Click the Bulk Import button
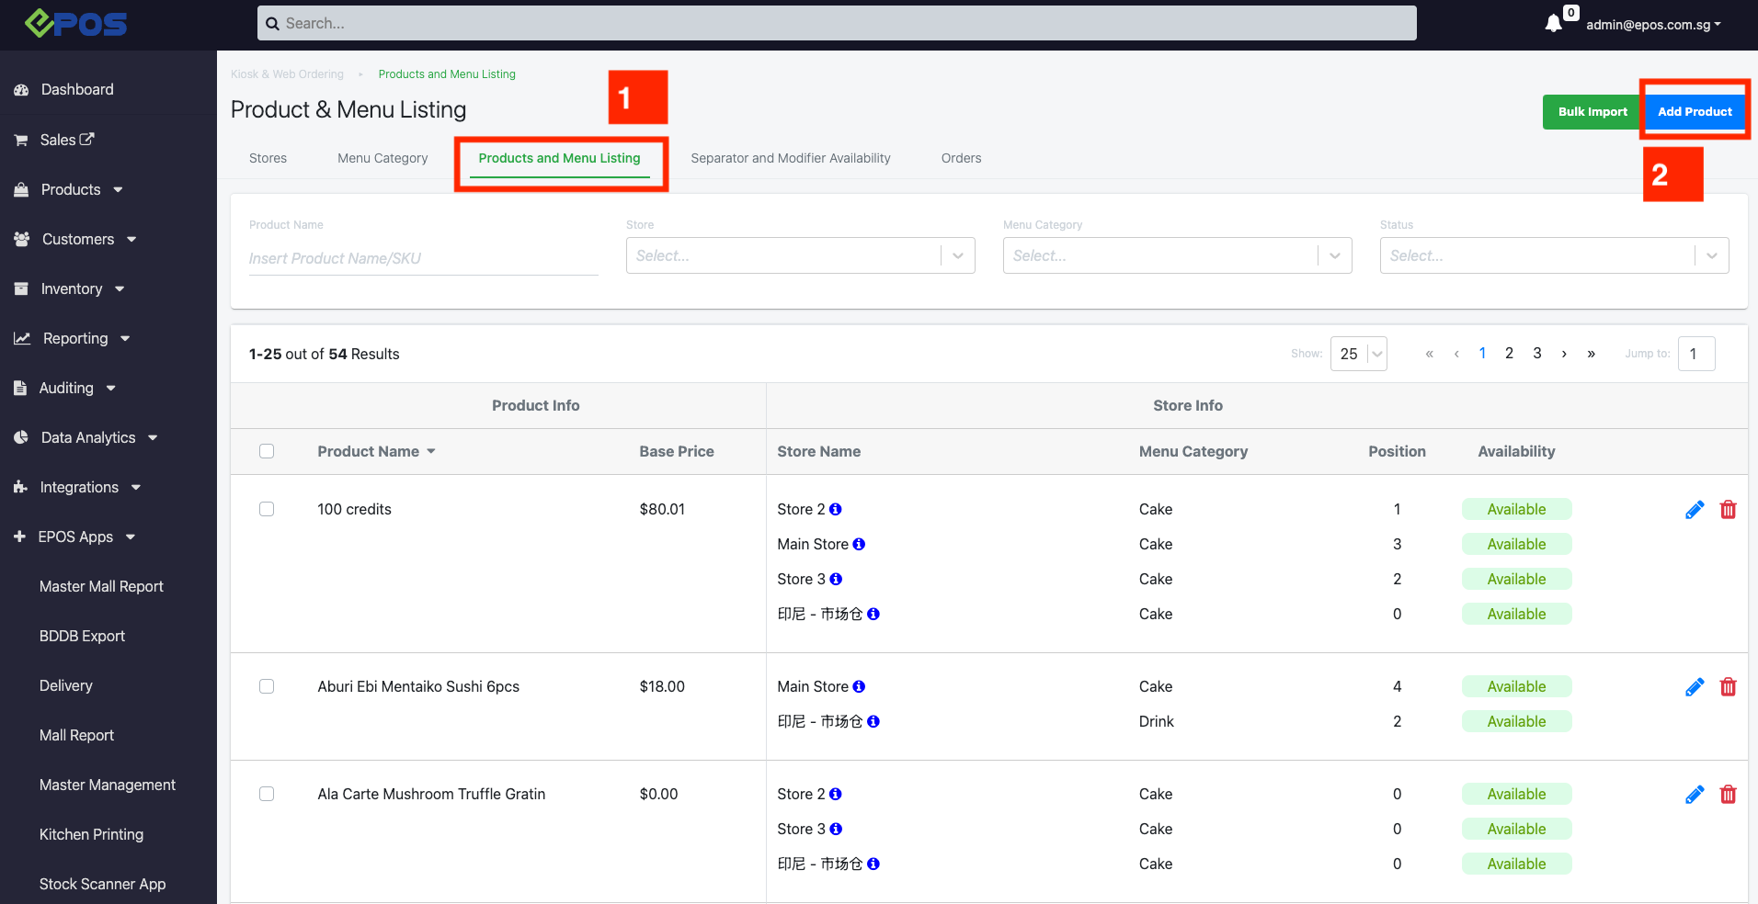The image size is (1758, 904). (1592, 112)
